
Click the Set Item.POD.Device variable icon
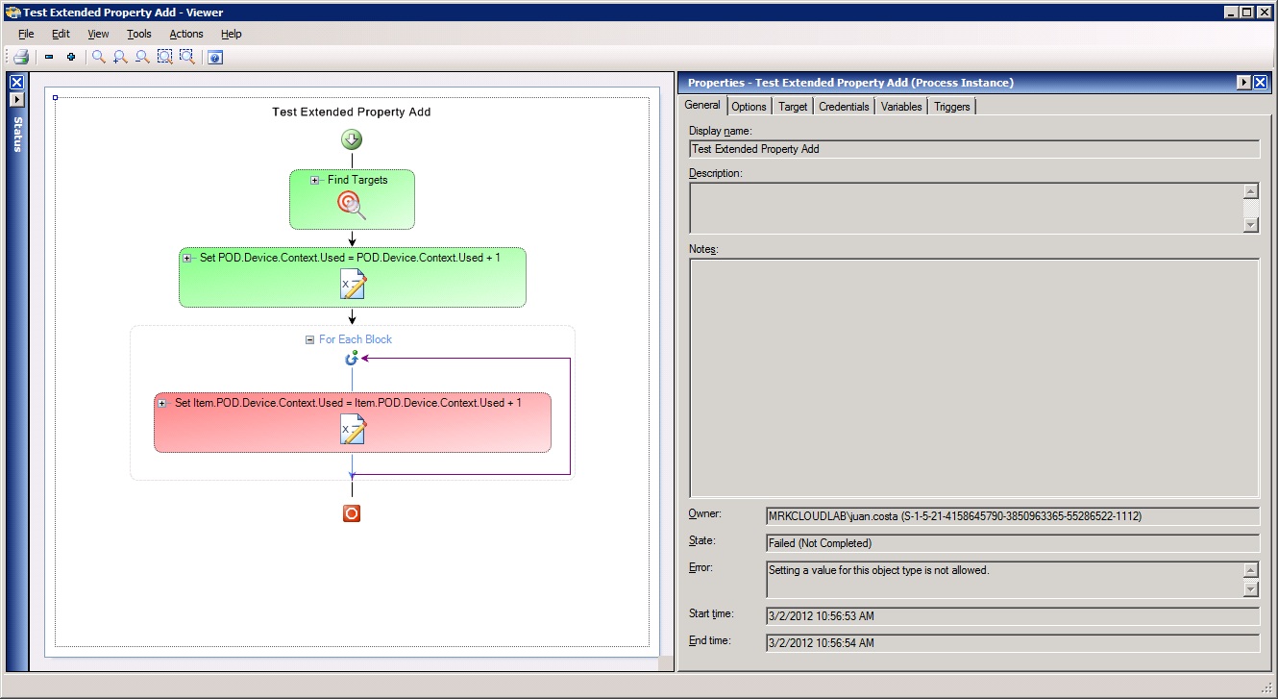pos(353,428)
